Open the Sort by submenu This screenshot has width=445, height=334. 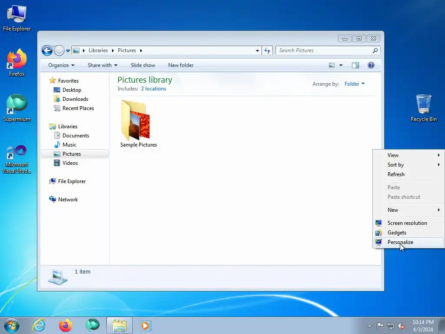point(408,165)
